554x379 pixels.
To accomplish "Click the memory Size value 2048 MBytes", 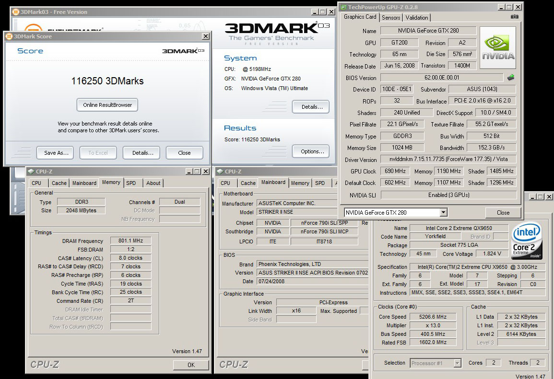I will click(x=81, y=210).
